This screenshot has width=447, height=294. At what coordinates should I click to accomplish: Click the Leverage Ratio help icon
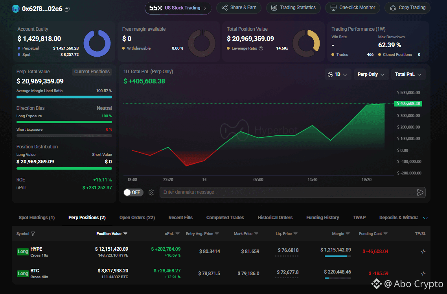261,48
